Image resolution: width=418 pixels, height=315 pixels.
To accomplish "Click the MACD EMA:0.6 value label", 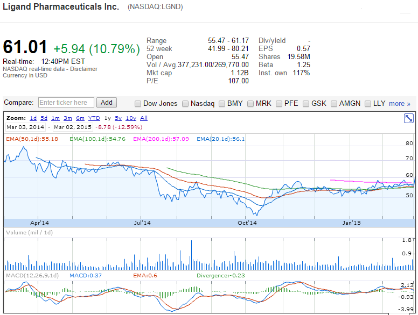I will click(x=145, y=276).
